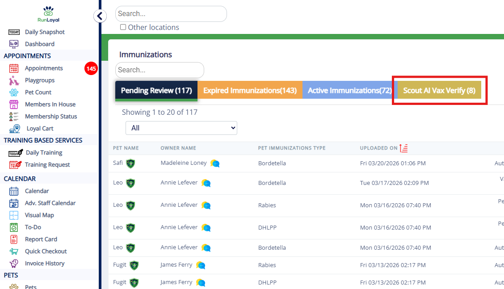This screenshot has width=504, height=289.
Task: Collapse the sidebar with chevron button
Action: pos(100,16)
